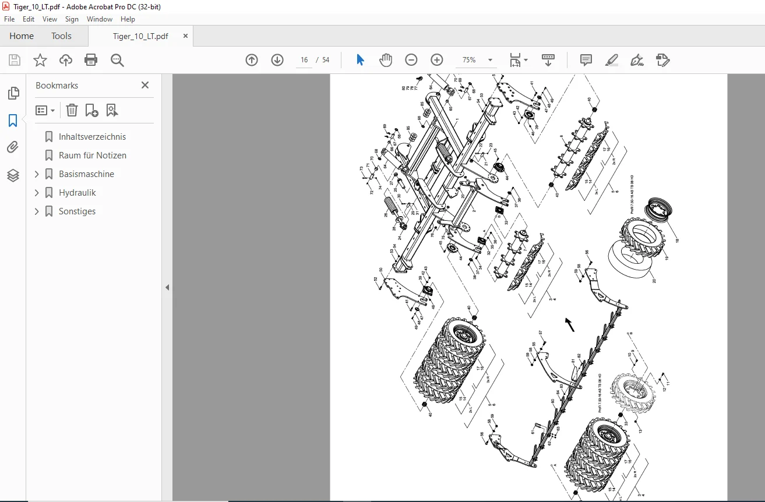Viewport: 765px width, 502px height.
Task: Toggle the Bookmarks panel sidebar icon
Action: [13, 121]
